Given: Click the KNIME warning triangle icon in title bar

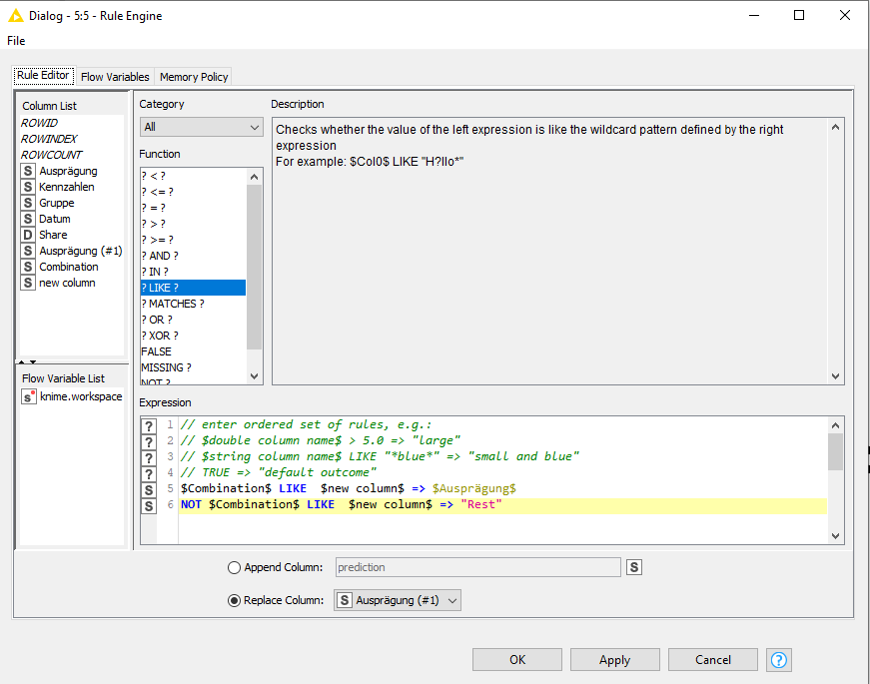Looking at the screenshot, I should [16, 16].
